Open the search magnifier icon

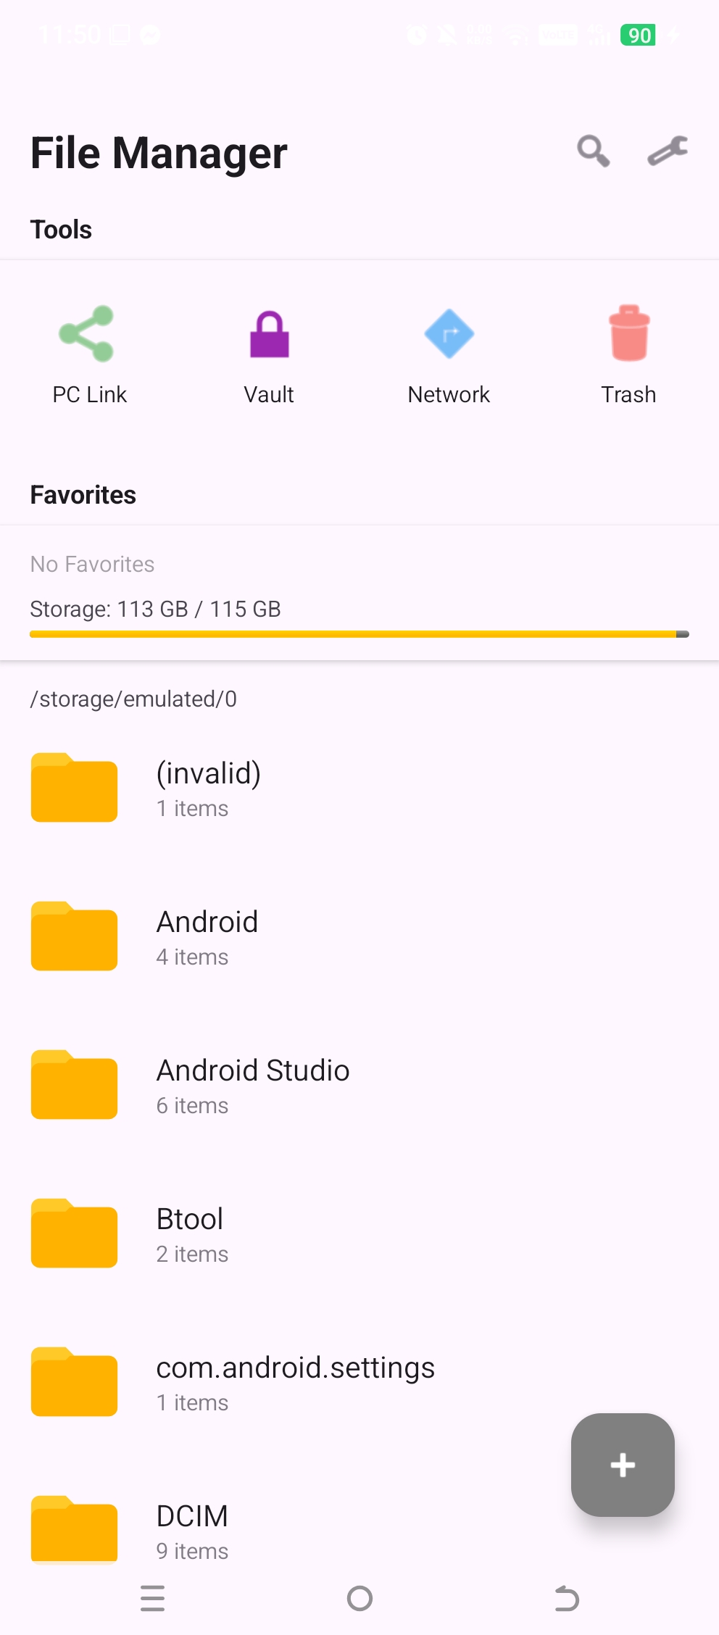(x=593, y=151)
